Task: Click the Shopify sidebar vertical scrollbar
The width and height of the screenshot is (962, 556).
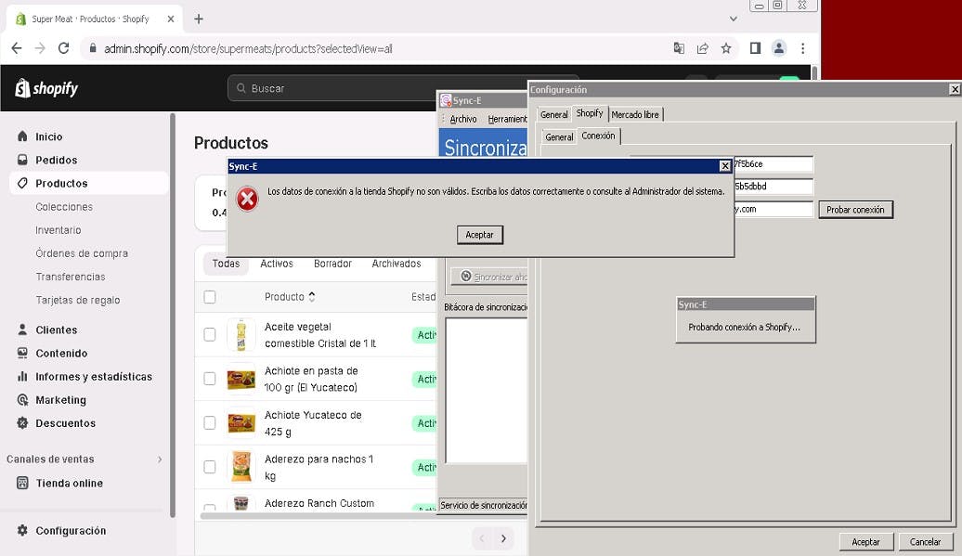Action: [173, 315]
